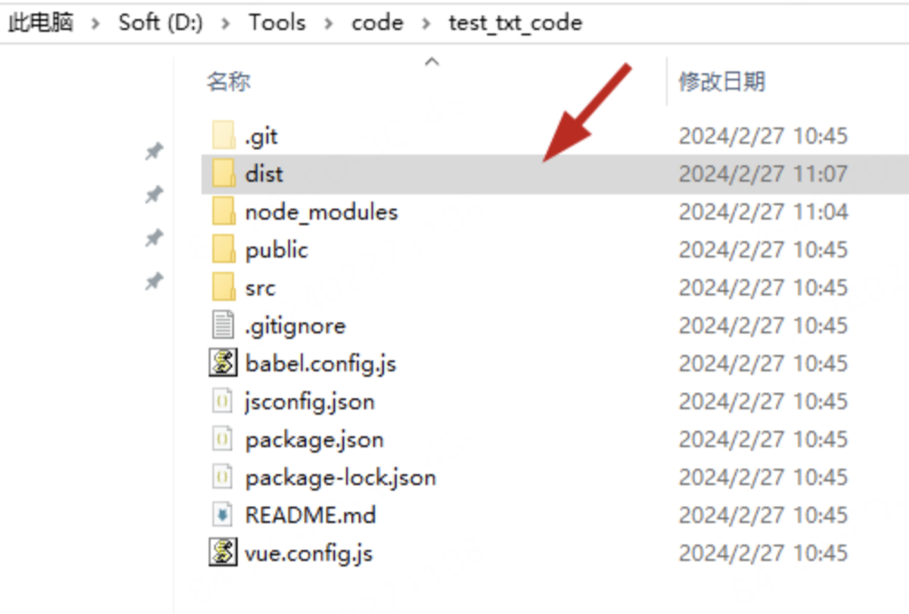The width and height of the screenshot is (909, 614).
Task: Select the src folder name
Action: pos(260,288)
